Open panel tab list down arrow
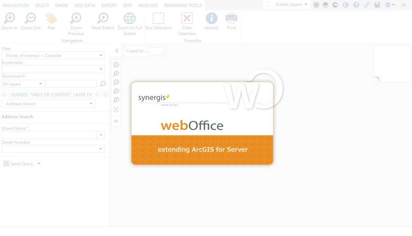 [105, 95]
